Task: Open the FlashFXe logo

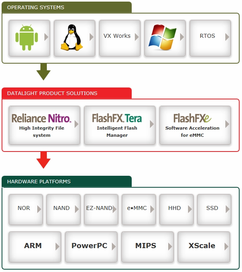Action: coord(192,119)
